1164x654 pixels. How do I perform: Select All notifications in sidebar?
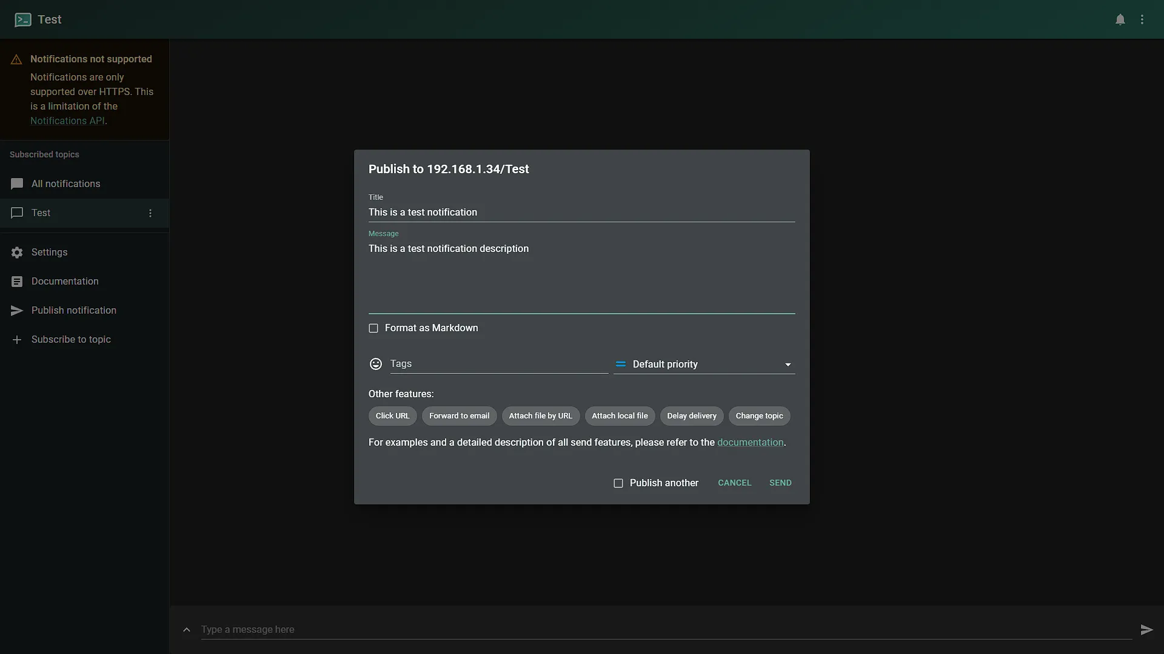point(85,184)
